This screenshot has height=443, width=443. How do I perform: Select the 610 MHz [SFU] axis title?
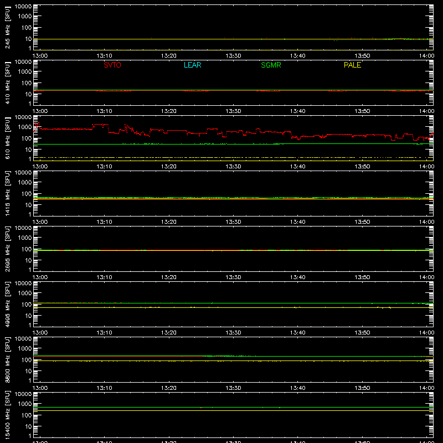7,138
